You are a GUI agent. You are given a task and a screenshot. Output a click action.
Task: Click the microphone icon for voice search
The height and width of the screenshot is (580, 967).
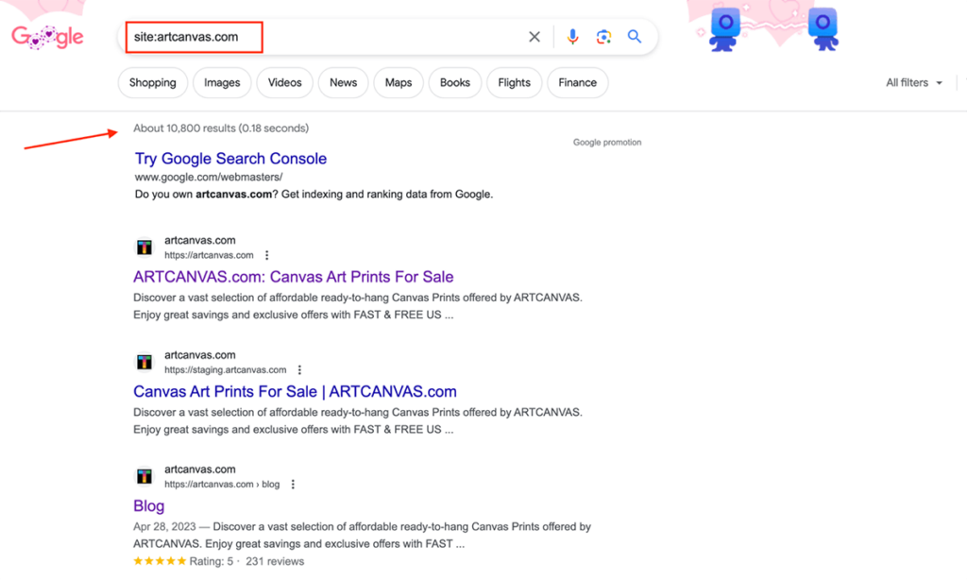point(572,36)
